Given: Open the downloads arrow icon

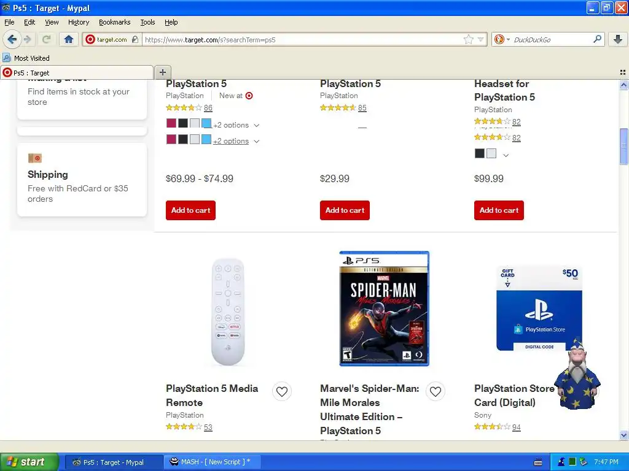Looking at the screenshot, I should 618,39.
